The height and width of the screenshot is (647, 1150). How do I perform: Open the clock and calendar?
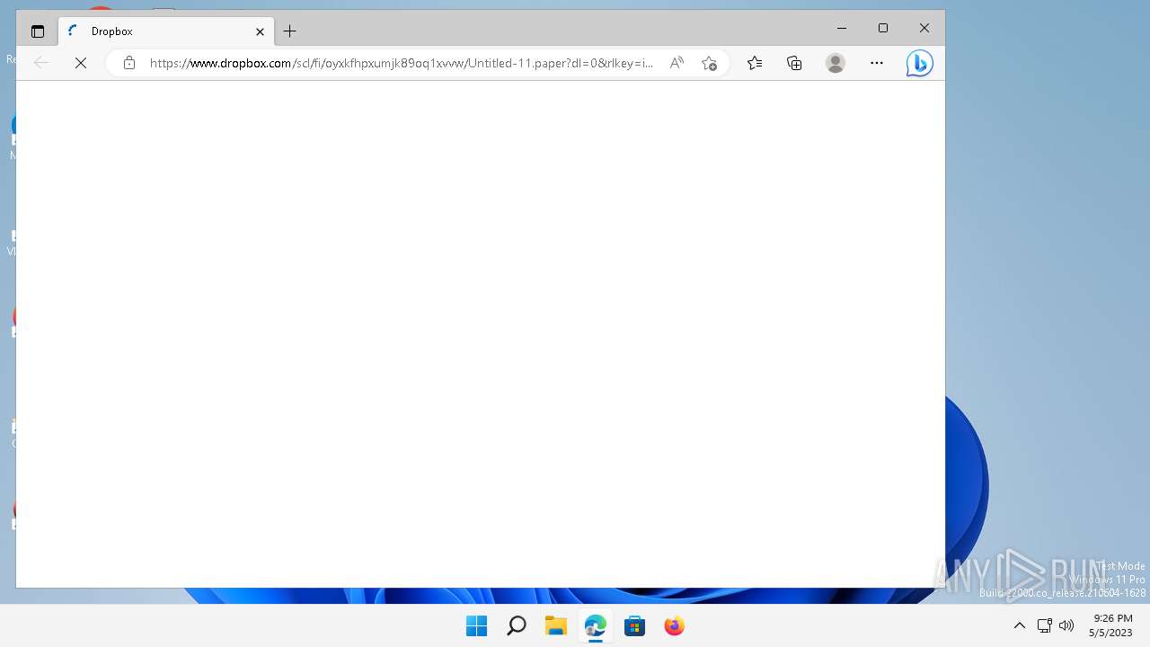click(1111, 625)
